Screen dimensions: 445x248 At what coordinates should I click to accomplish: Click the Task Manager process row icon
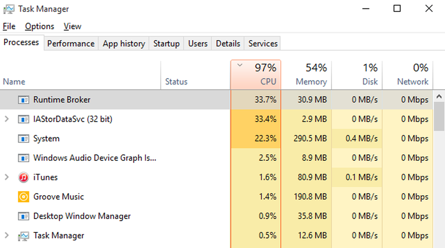click(x=23, y=236)
